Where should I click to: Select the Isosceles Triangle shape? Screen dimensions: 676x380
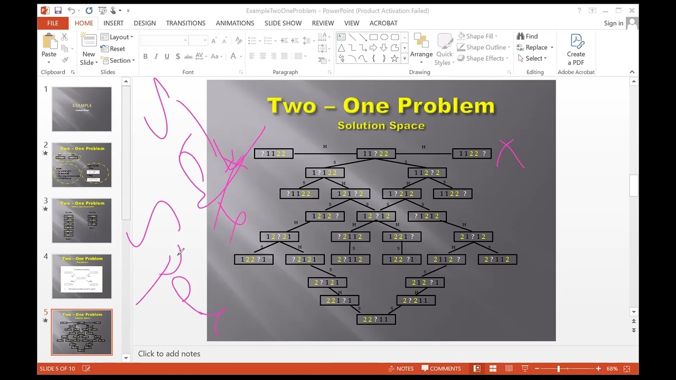[341, 48]
